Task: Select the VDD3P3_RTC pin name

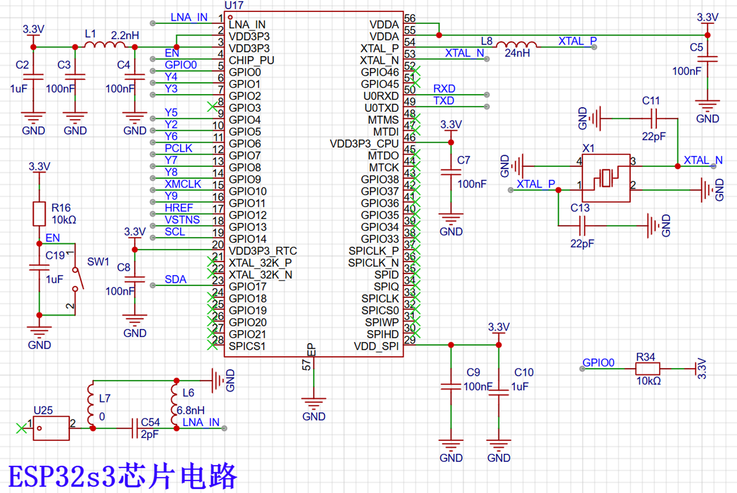Action: [x=263, y=251]
